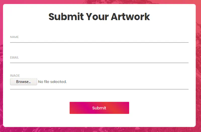Click the Name input field
Screen dimensions: 201x132
(x=99, y=39)
